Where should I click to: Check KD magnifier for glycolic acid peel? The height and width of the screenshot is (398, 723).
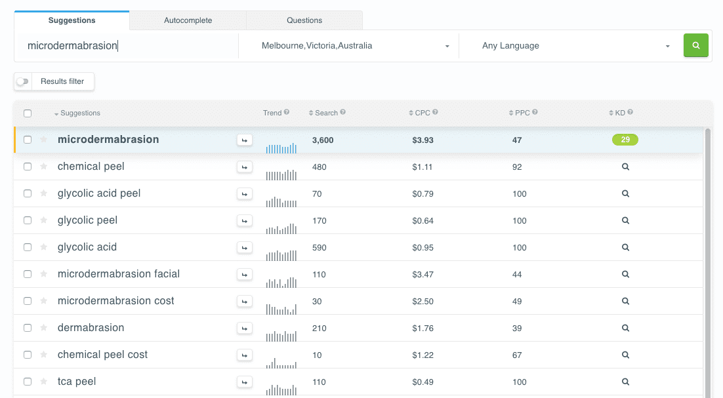click(625, 193)
